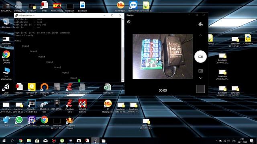Select the oplata.pdf desktop file
The width and height of the screenshot is (257, 144).
tap(45, 122)
